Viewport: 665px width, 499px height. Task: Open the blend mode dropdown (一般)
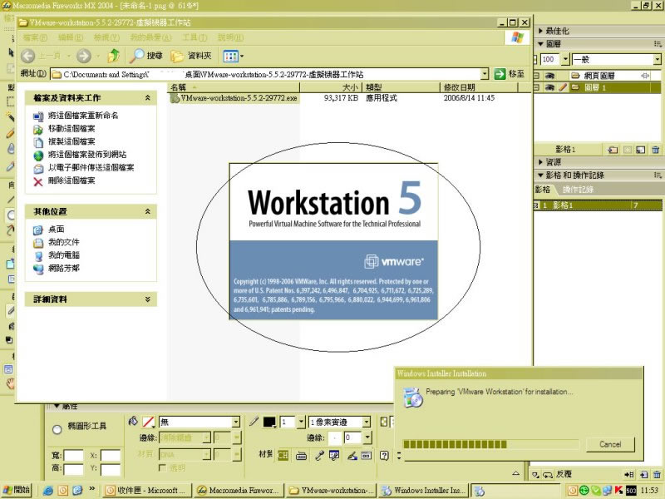tap(657, 59)
